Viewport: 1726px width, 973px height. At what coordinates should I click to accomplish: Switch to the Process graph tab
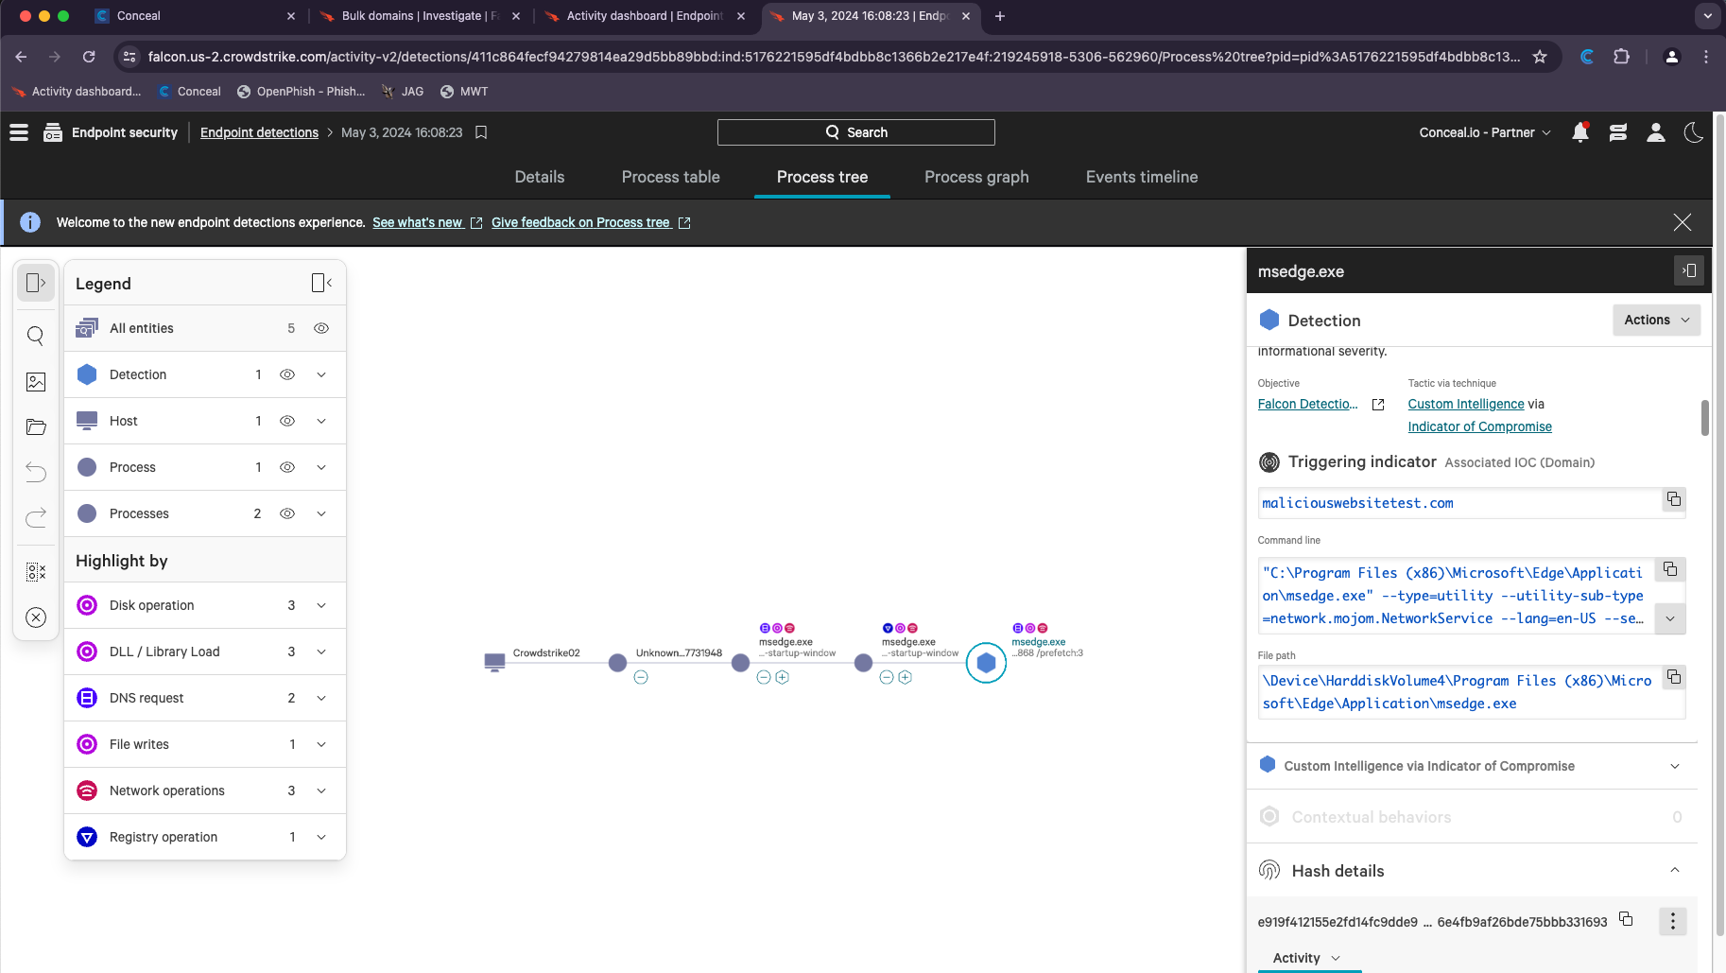976,177
